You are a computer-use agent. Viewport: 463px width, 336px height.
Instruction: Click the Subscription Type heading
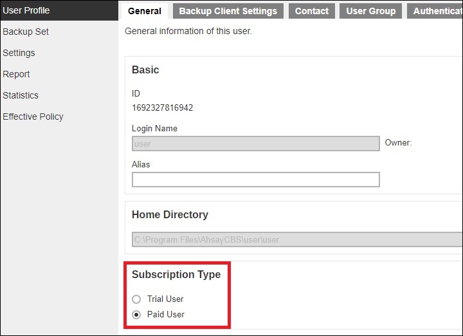pyautogui.click(x=176, y=274)
